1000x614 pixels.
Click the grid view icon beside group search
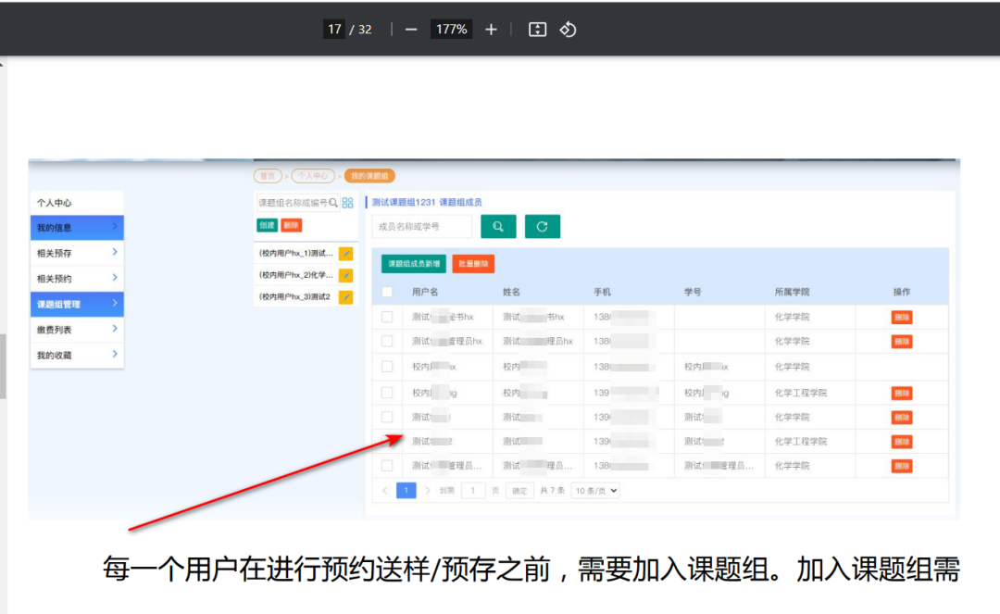tap(347, 203)
